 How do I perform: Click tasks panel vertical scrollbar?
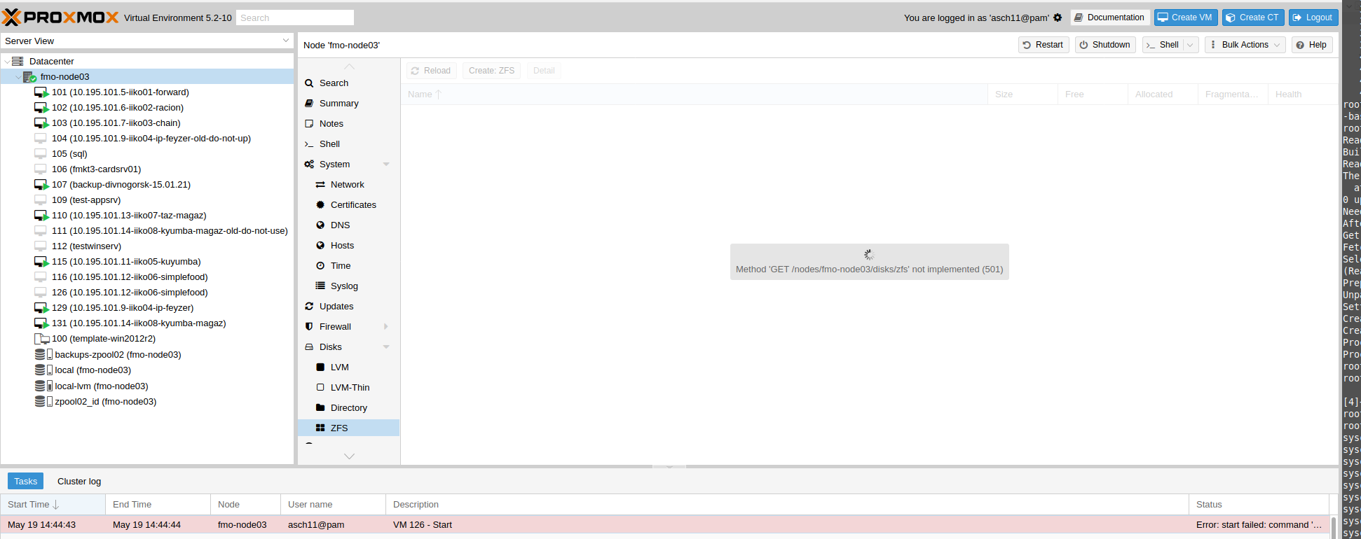click(1334, 527)
